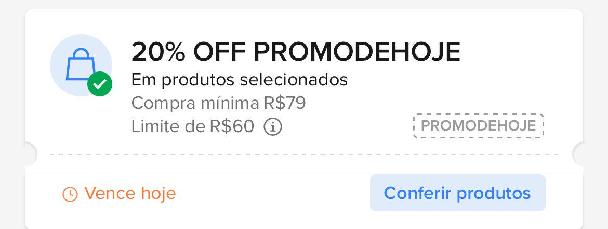Click the word OFF in the title
This screenshot has width=608, height=229.
(x=219, y=52)
